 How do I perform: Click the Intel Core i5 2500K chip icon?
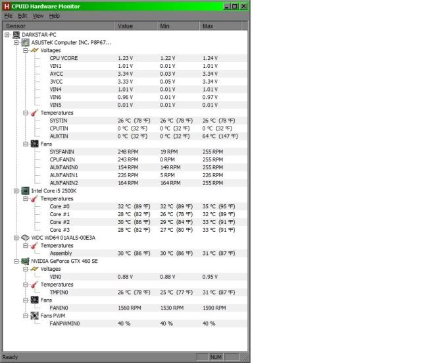[25, 190]
